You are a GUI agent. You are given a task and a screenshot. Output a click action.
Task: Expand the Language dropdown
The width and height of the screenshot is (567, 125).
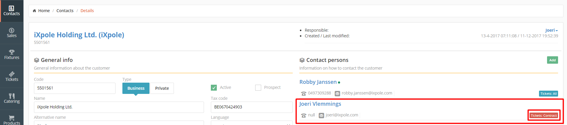pos(251,123)
